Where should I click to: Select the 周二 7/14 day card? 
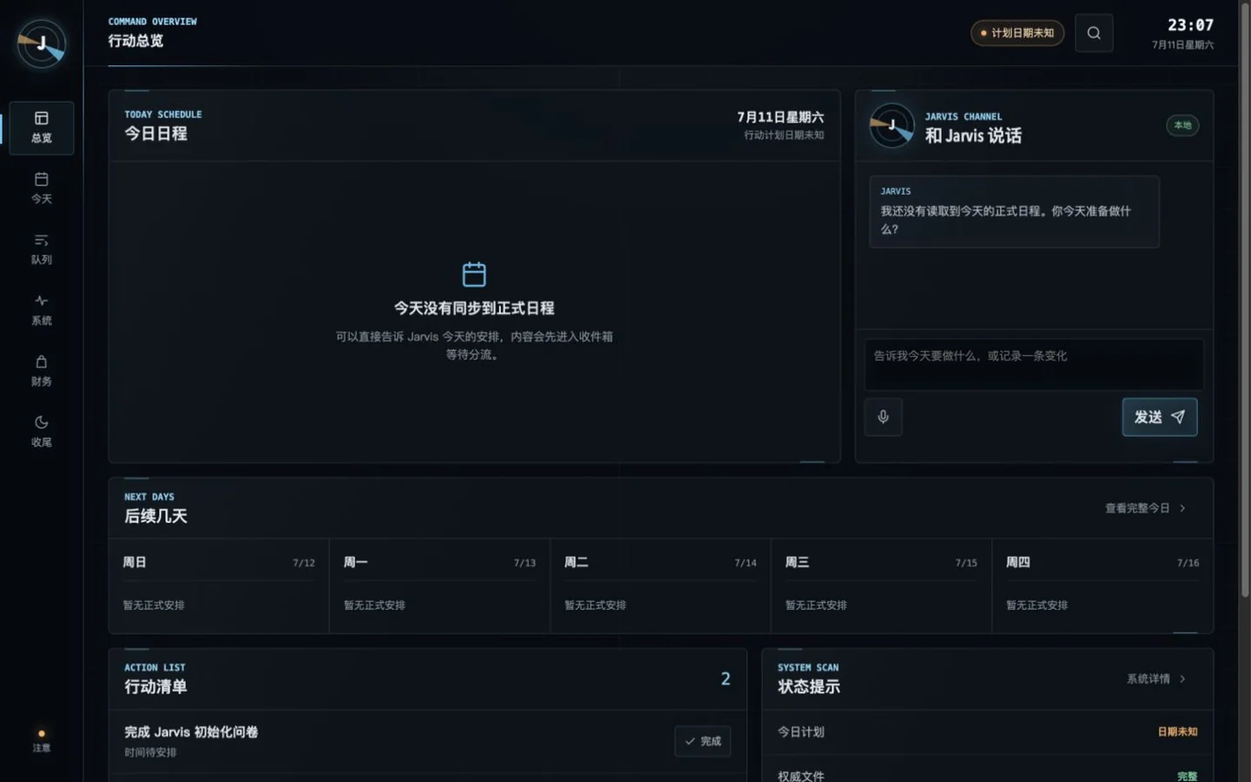pos(660,586)
